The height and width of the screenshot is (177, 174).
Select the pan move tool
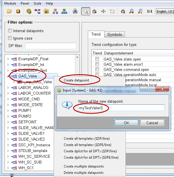pyautogui.click(x=103, y=11)
